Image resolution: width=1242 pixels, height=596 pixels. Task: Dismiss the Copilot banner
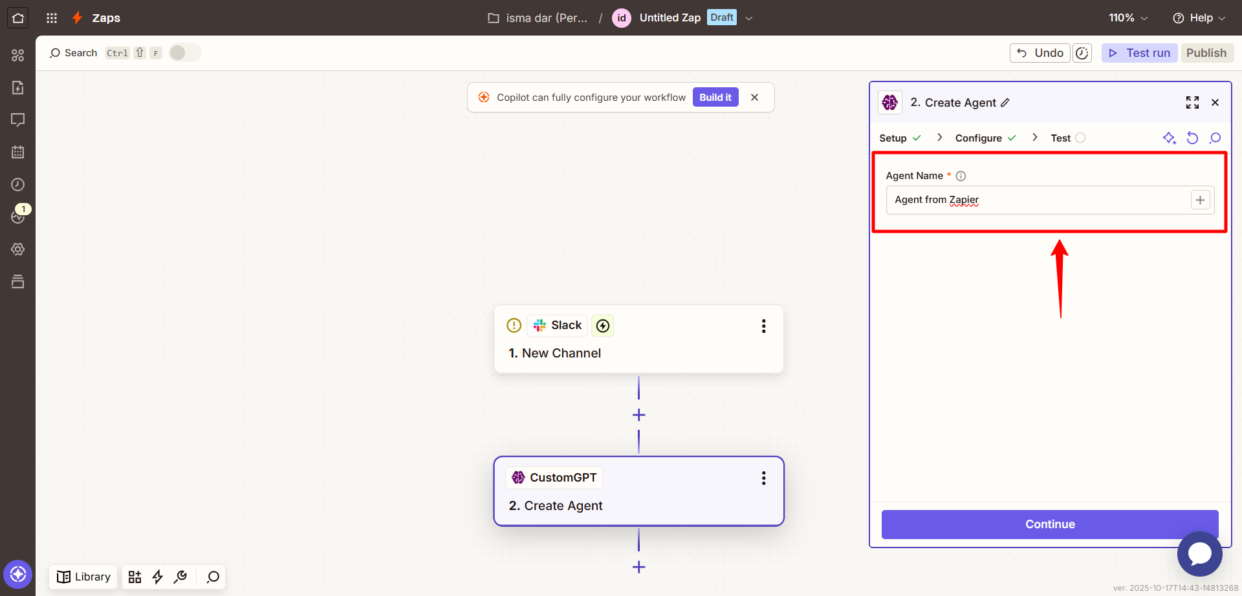click(x=754, y=97)
